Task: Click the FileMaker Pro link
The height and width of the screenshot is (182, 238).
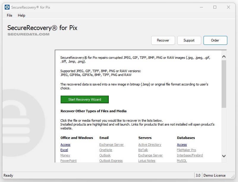Action: [x=186, y=150]
